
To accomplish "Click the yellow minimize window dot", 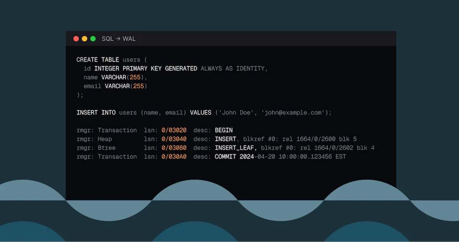I will [x=85, y=39].
